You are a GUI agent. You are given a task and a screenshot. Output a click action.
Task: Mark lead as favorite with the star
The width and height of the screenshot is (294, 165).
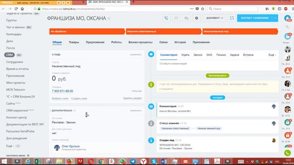tap(109, 18)
